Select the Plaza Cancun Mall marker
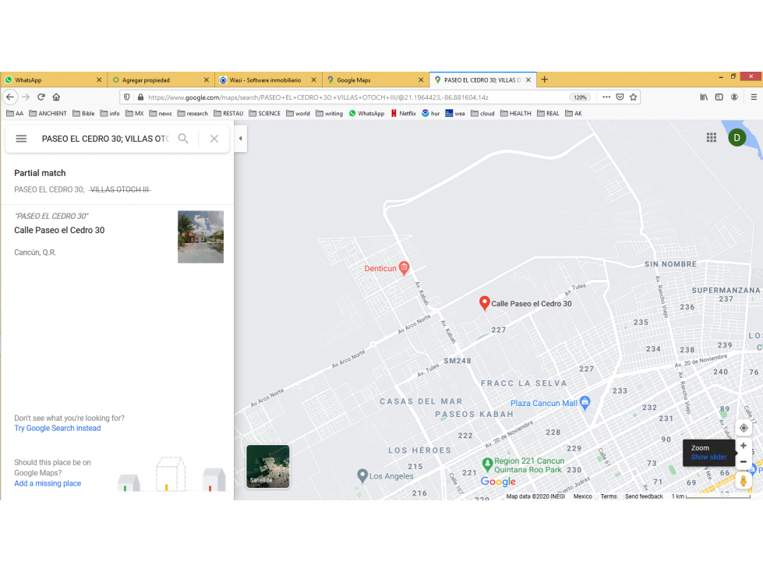The width and height of the screenshot is (763, 572). [585, 403]
